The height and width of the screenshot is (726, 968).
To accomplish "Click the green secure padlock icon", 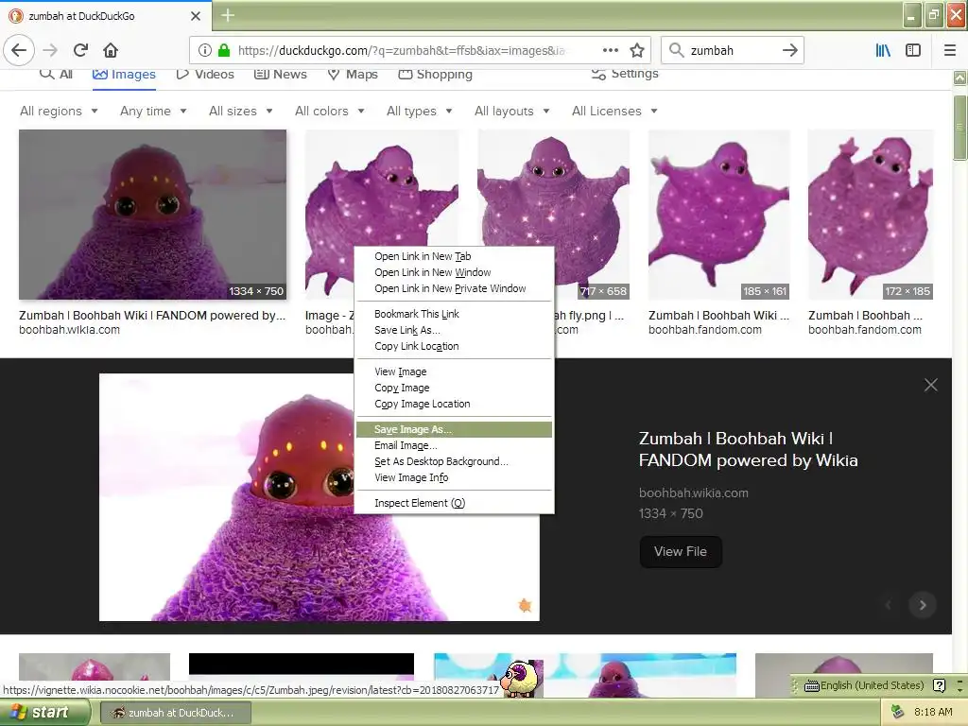I will [224, 50].
